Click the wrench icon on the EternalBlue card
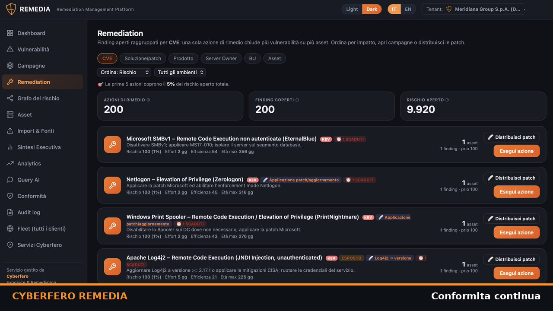Screen dimensions: 553x311 (112, 145)
